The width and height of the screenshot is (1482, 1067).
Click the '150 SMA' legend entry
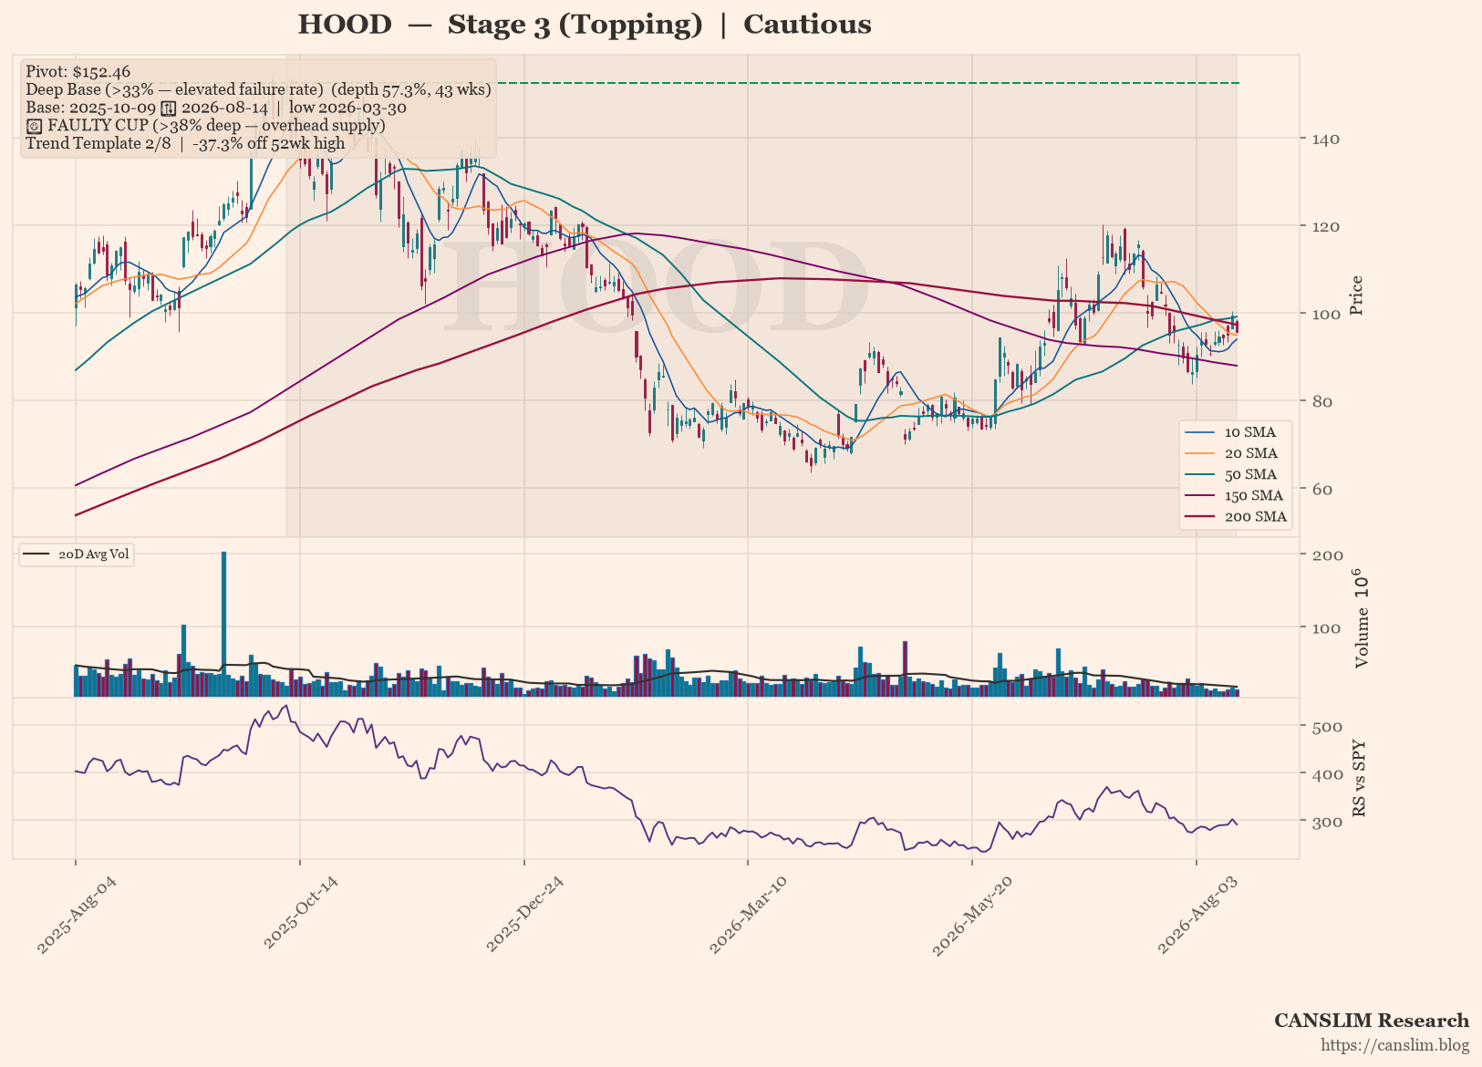click(1234, 495)
